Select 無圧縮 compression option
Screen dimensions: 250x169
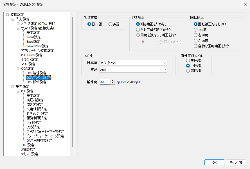188,60
